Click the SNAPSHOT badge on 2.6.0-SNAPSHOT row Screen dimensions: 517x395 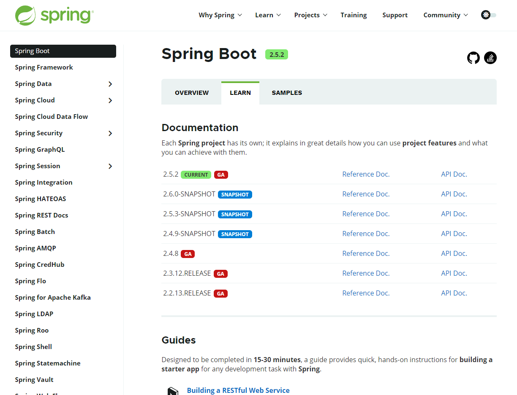click(x=235, y=194)
